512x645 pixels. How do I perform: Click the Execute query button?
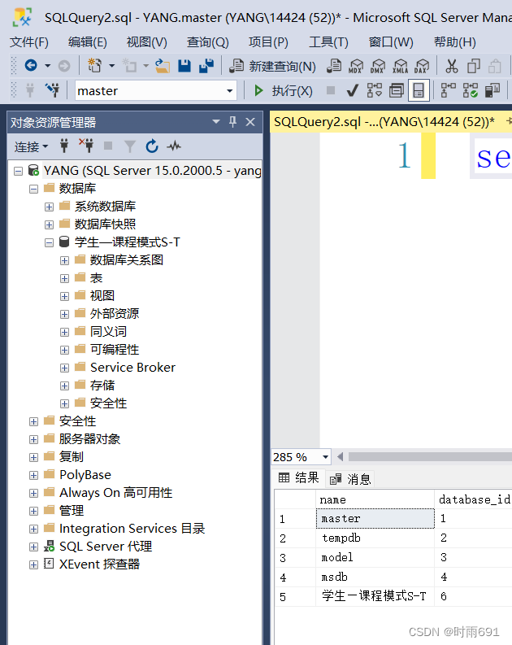(283, 90)
